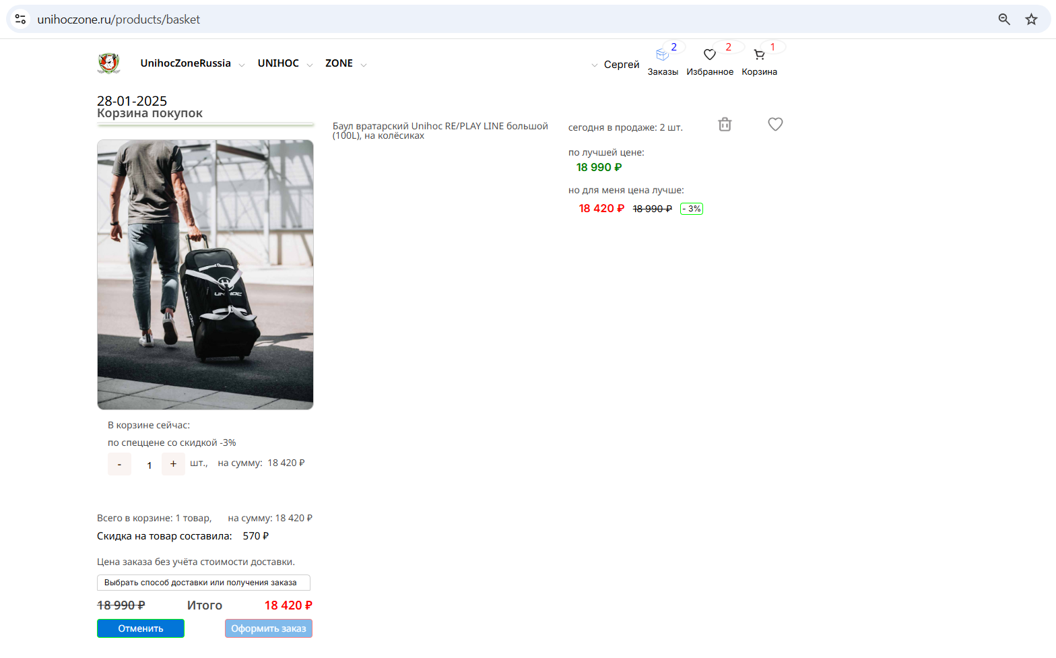Open the Unihoc RE/PLAY LINE bag product title
The width and height of the screenshot is (1056, 658).
point(440,131)
